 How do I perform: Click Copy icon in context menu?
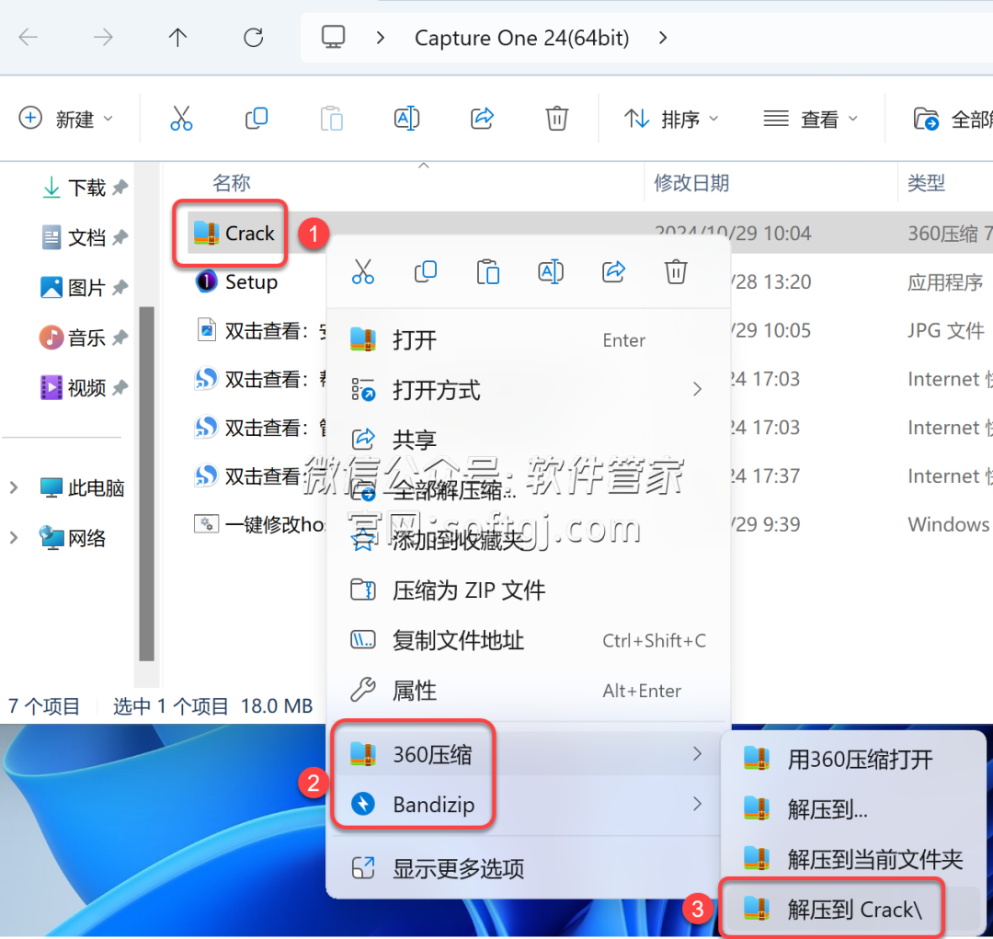426,272
